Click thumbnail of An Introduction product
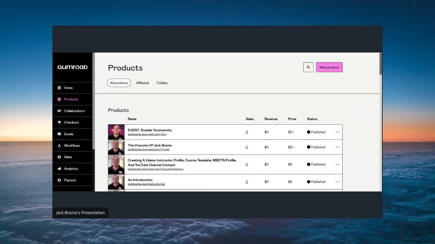The image size is (435, 244). [x=116, y=182]
